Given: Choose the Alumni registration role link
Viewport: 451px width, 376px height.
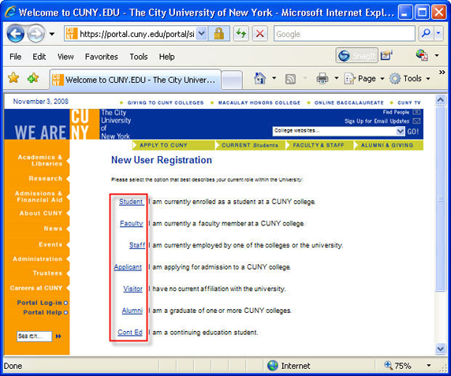Looking at the screenshot, I should 132,311.
